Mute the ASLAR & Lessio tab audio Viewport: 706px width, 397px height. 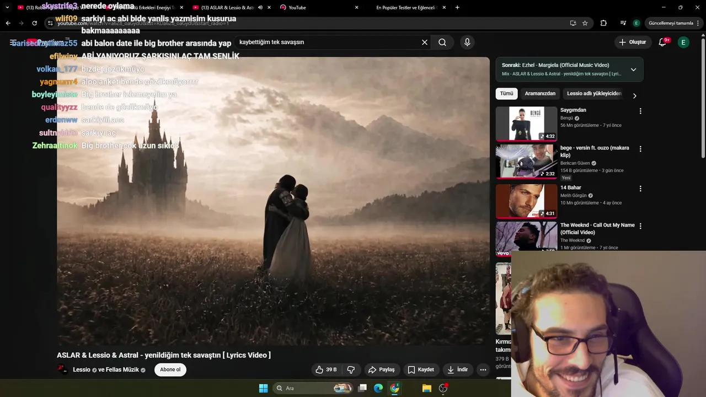click(x=260, y=7)
